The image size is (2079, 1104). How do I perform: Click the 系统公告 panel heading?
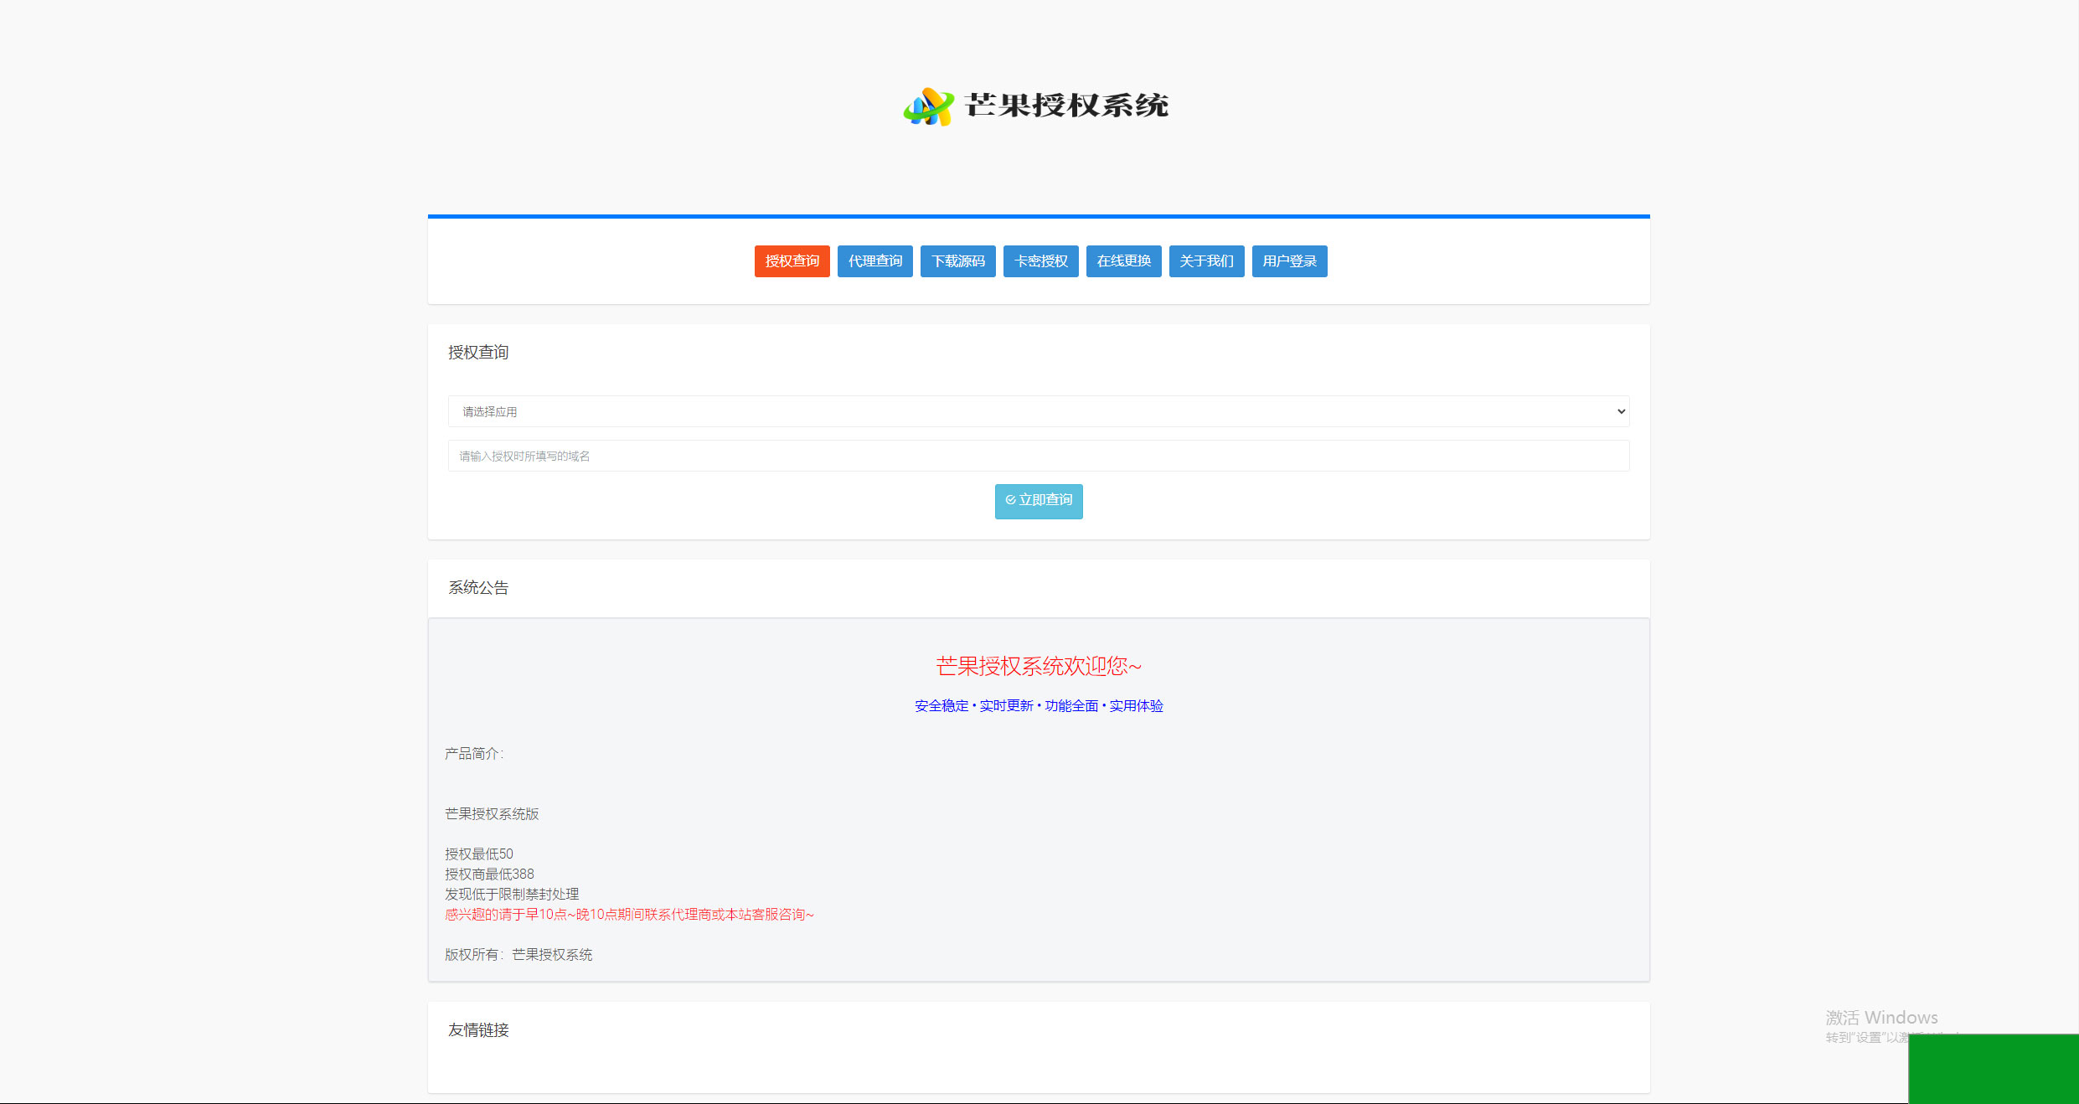click(x=478, y=588)
